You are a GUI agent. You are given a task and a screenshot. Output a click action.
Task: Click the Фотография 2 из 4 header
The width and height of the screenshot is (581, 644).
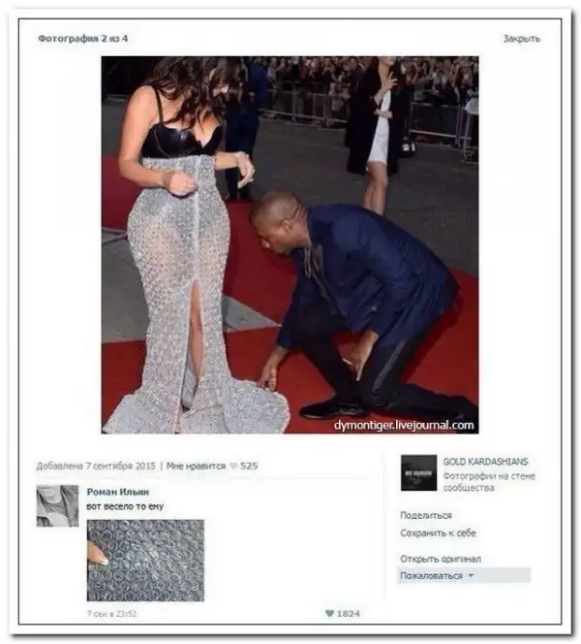pyautogui.click(x=83, y=38)
